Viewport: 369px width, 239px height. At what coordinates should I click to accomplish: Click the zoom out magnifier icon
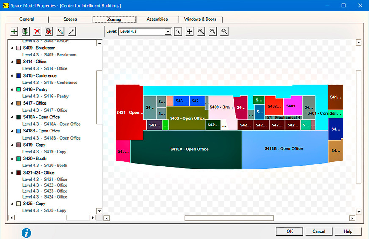coord(212,31)
